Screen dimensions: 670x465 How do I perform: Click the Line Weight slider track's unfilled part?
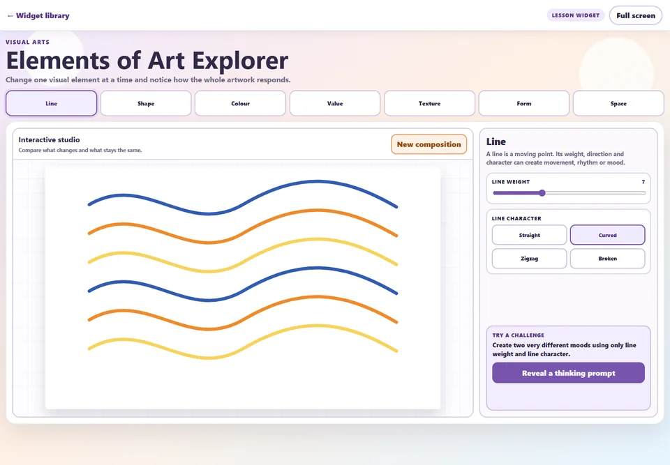tap(595, 193)
